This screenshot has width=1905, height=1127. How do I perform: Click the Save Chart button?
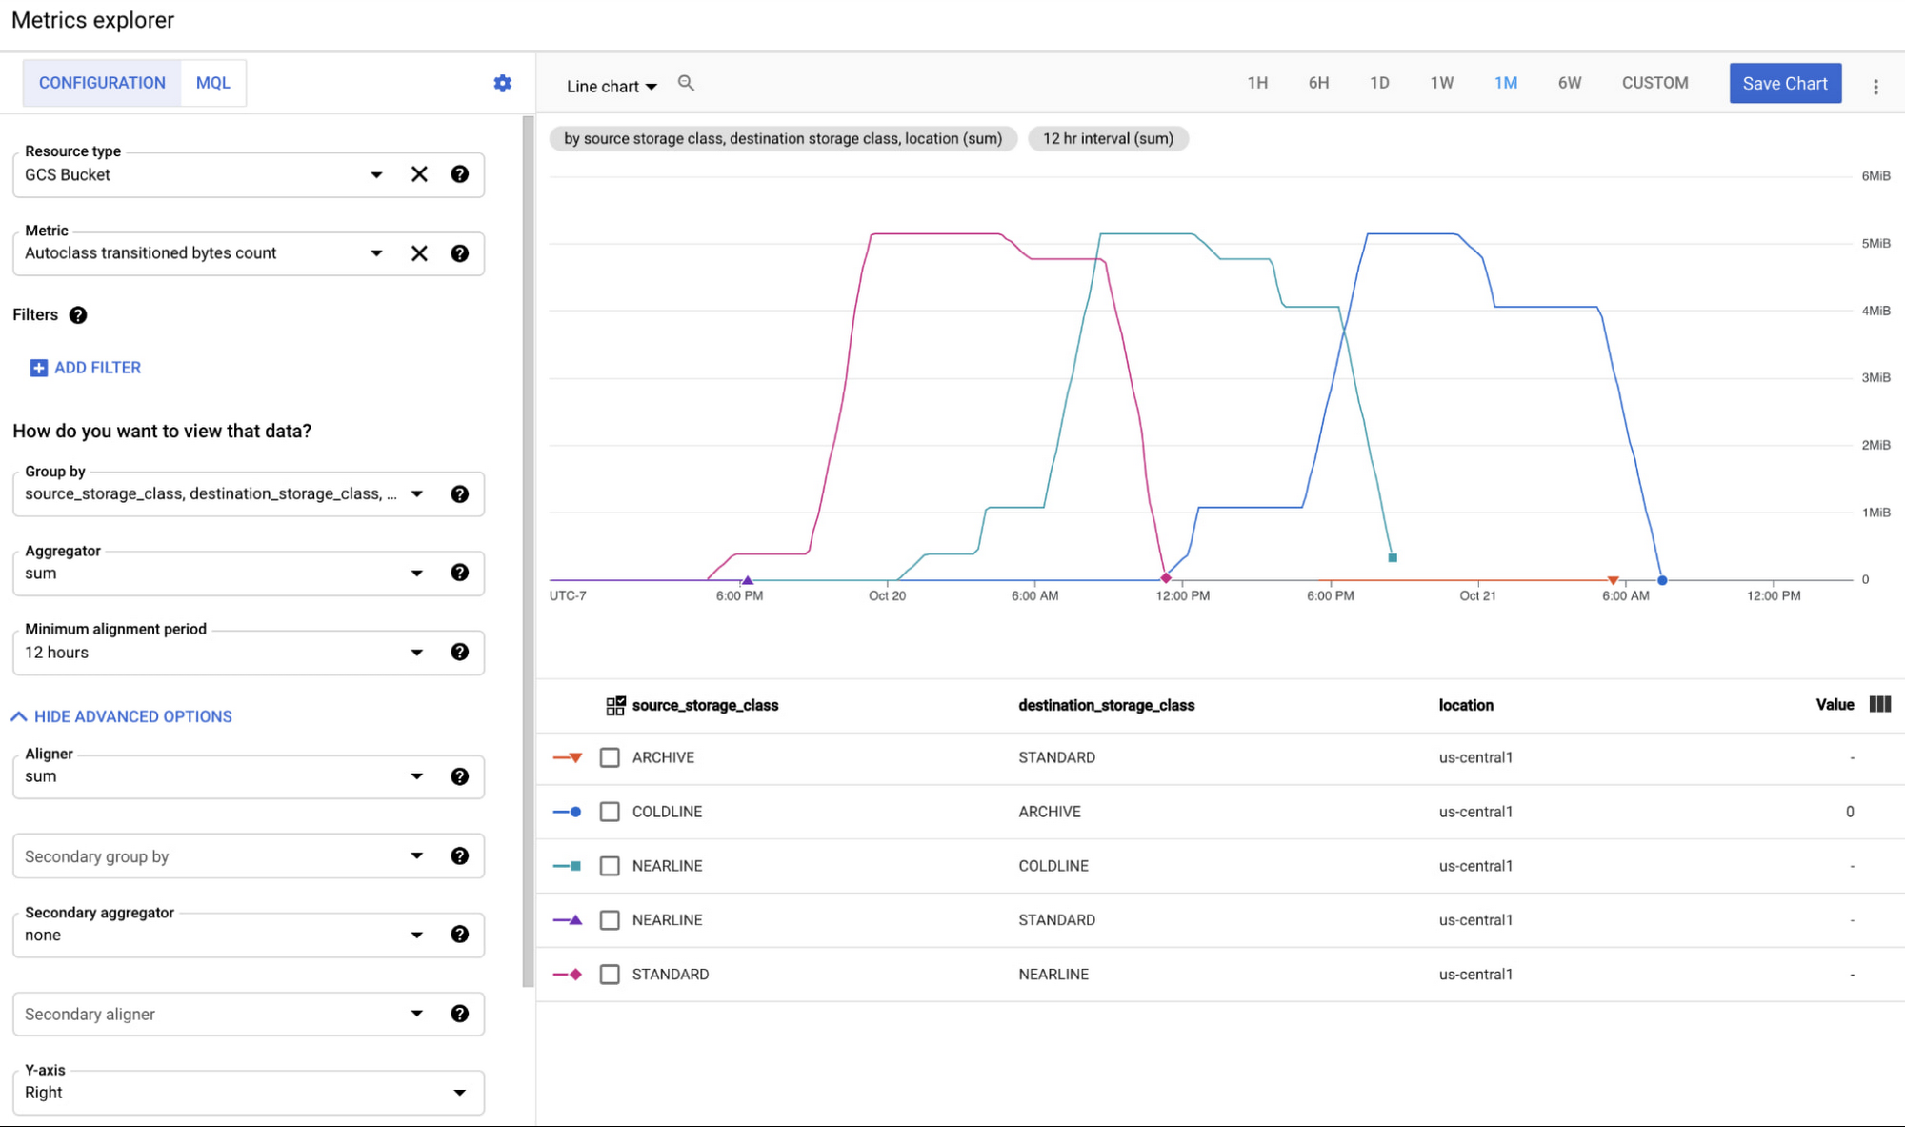[x=1785, y=84]
